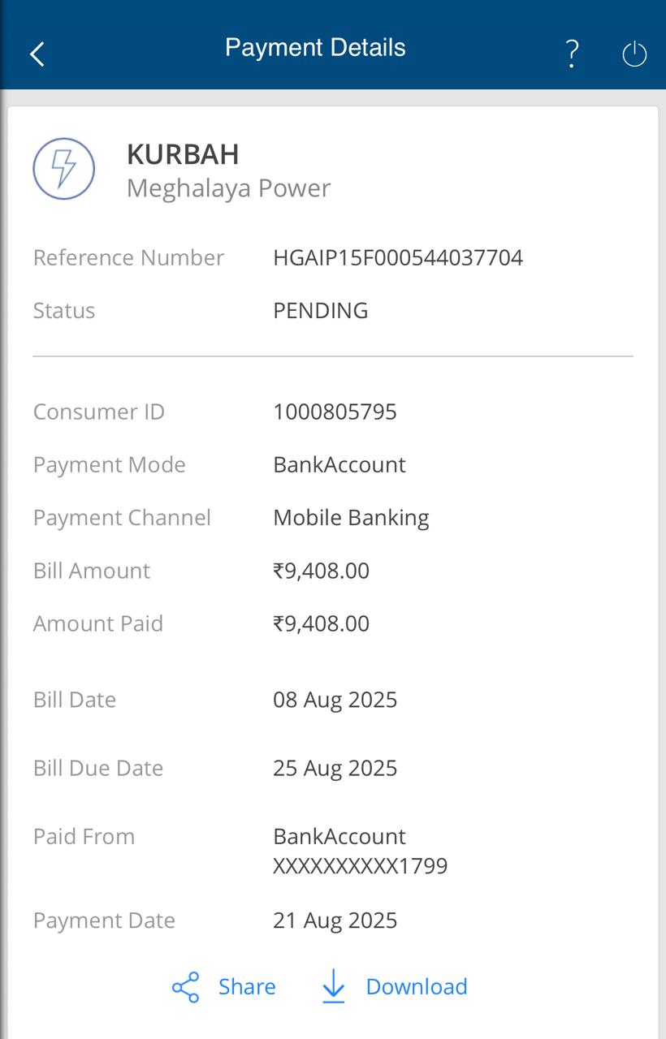666x1039 pixels.
Task: Tap the share network icon
Action: (186, 986)
